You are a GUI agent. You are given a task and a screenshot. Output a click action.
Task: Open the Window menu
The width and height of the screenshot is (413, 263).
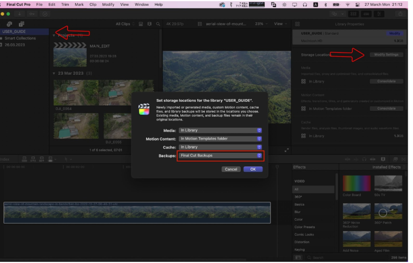coord(142,4)
